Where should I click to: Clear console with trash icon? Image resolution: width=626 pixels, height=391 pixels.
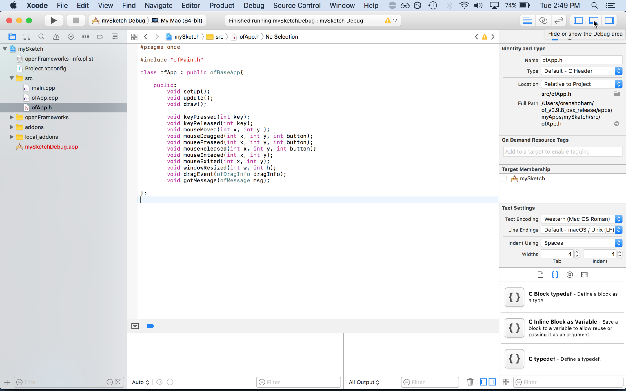(470, 382)
